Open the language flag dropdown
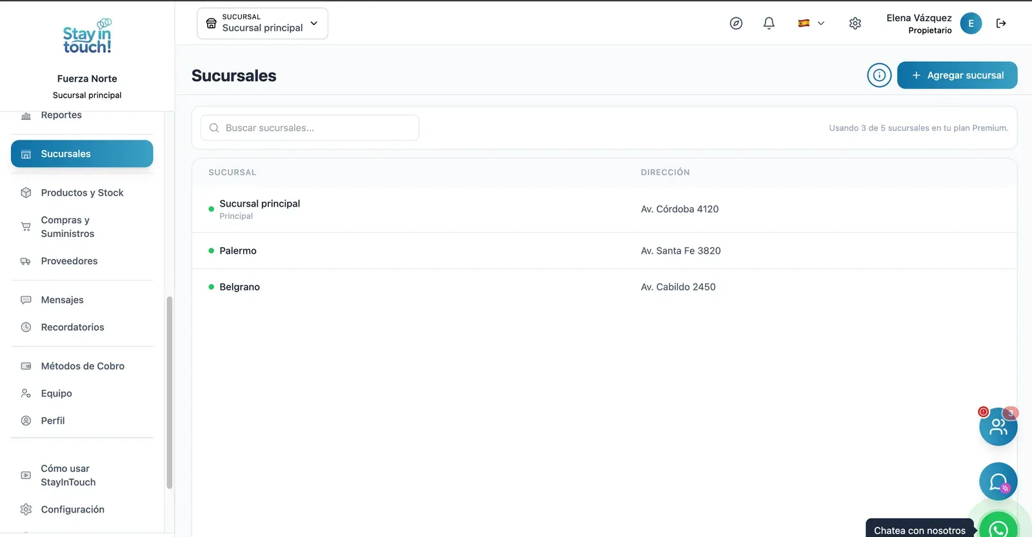 811,23
